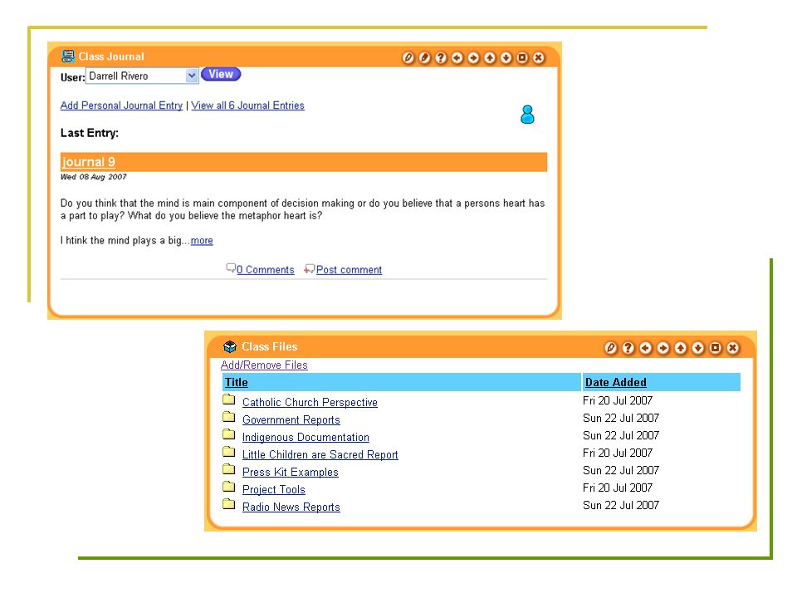Click the folder icon for Catholic Church Perspective
This screenshot has height=598, width=797.
click(x=229, y=399)
